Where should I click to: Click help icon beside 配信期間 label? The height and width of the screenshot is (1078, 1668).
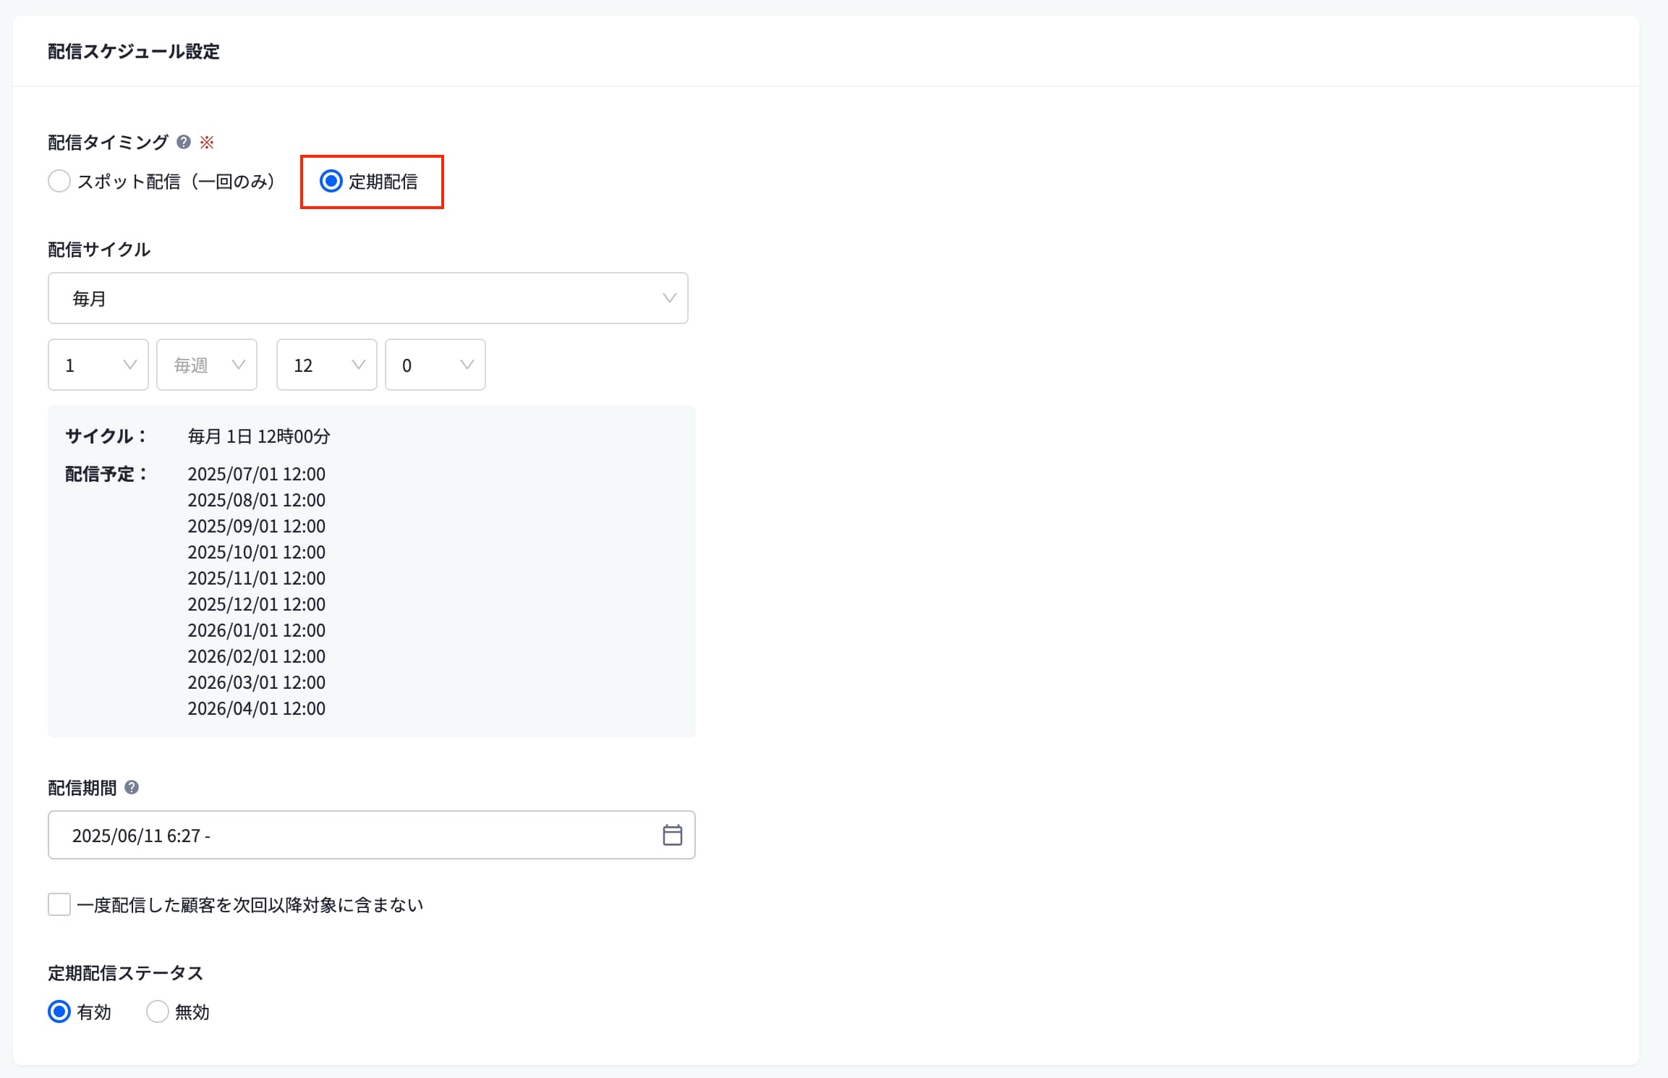tap(132, 787)
